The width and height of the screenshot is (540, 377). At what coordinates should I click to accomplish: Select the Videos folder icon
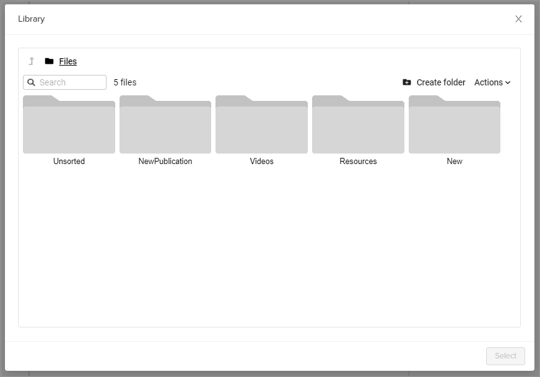pos(261,124)
